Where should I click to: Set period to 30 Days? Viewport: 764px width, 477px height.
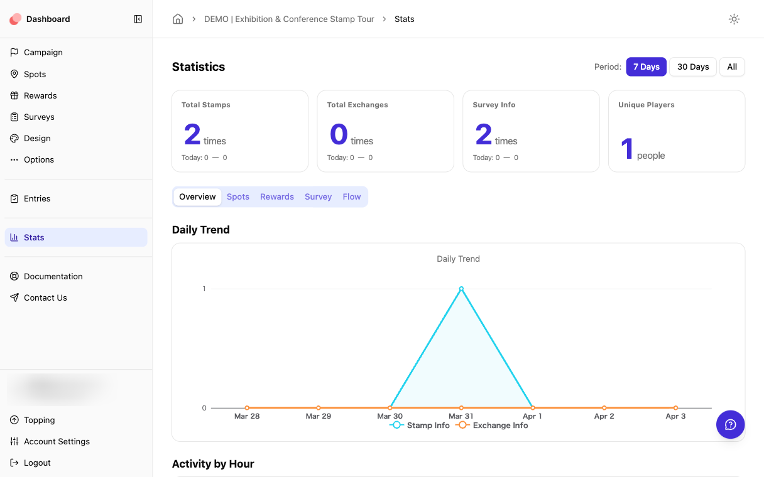693,67
